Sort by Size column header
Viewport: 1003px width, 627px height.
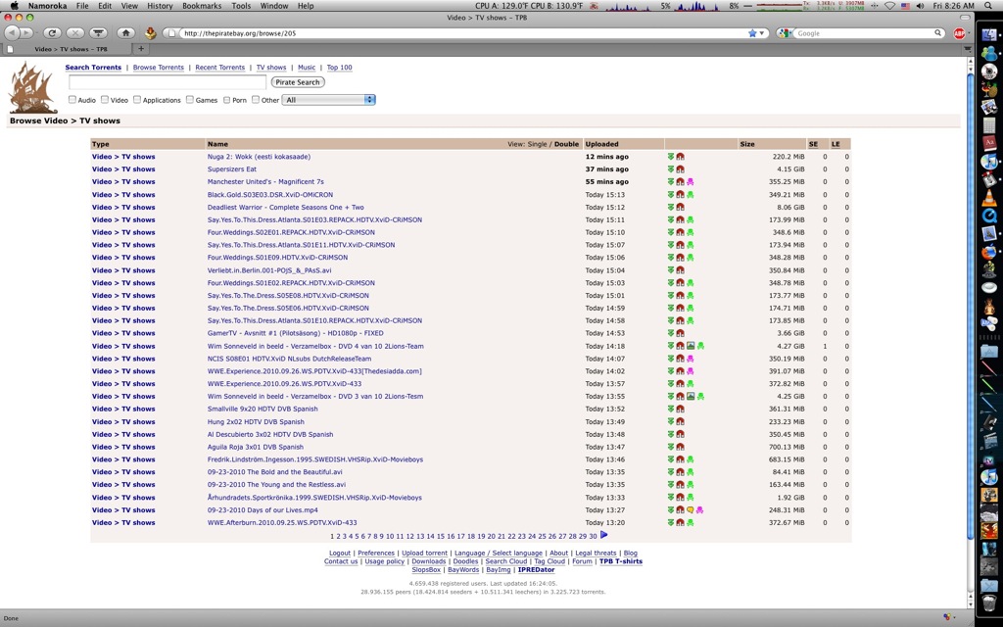pos(747,144)
